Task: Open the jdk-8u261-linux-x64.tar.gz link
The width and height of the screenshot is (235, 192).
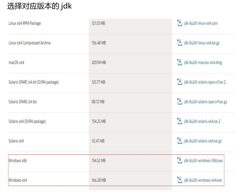Action: point(202,43)
